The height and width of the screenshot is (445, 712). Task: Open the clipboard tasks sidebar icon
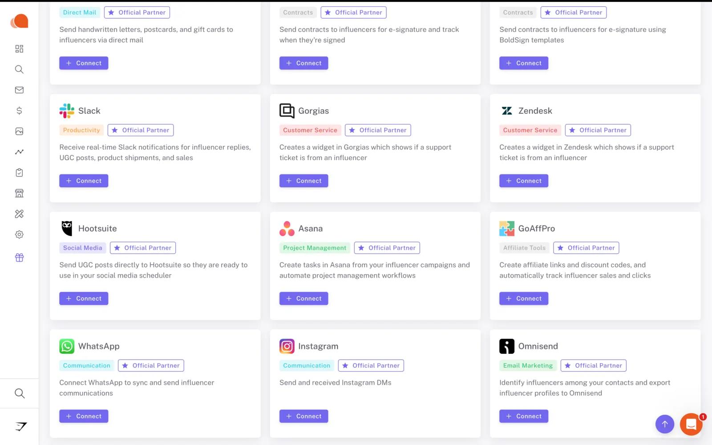pyautogui.click(x=19, y=173)
